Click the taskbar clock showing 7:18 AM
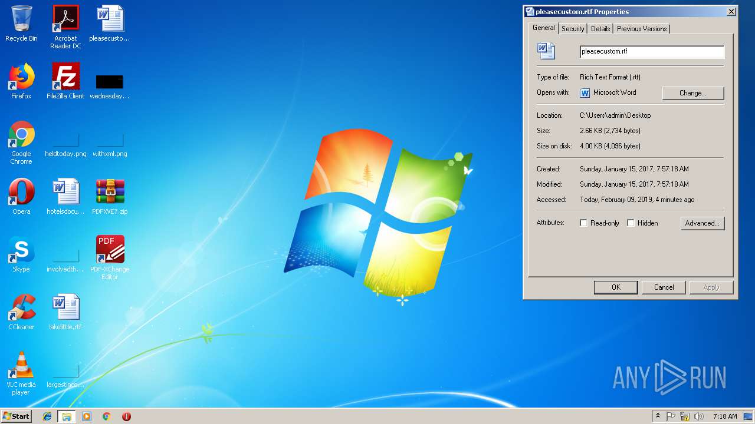This screenshot has height=424, width=755. (725, 416)
